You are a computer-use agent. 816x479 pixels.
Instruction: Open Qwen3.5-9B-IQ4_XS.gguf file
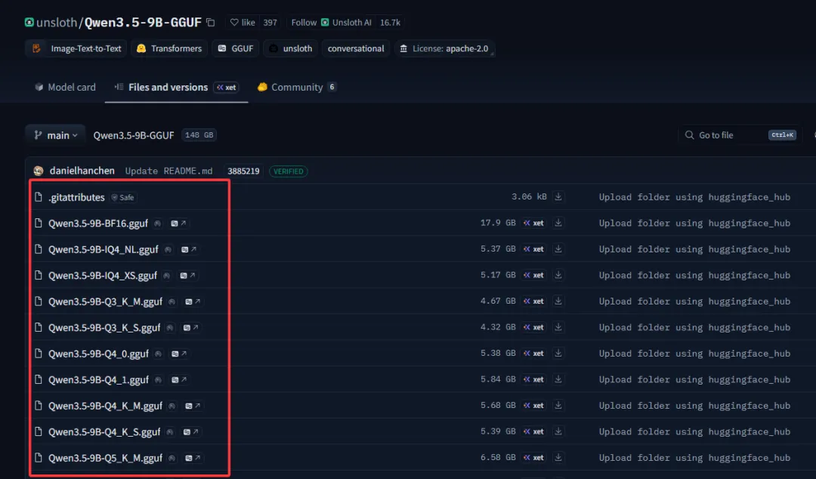click(x=103, y=276)
